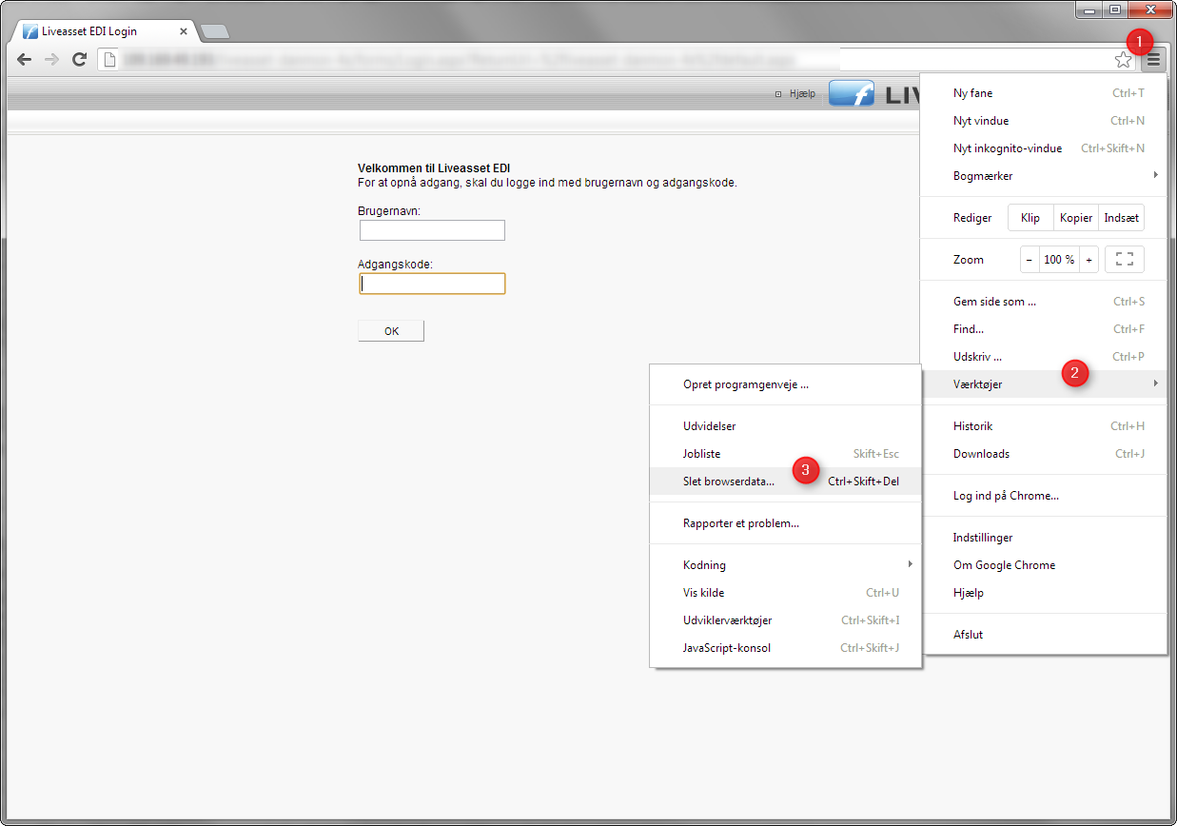The width and height of the screenshot is (1177, 826).
Task: Click the Brugernavn input field
Action: [x=432, y=230]
